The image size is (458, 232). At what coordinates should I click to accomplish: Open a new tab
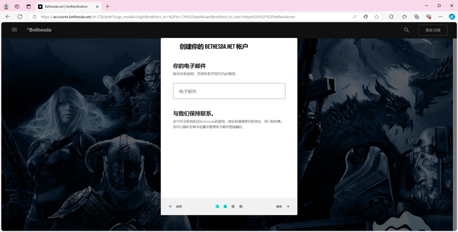tap(107, 6)
